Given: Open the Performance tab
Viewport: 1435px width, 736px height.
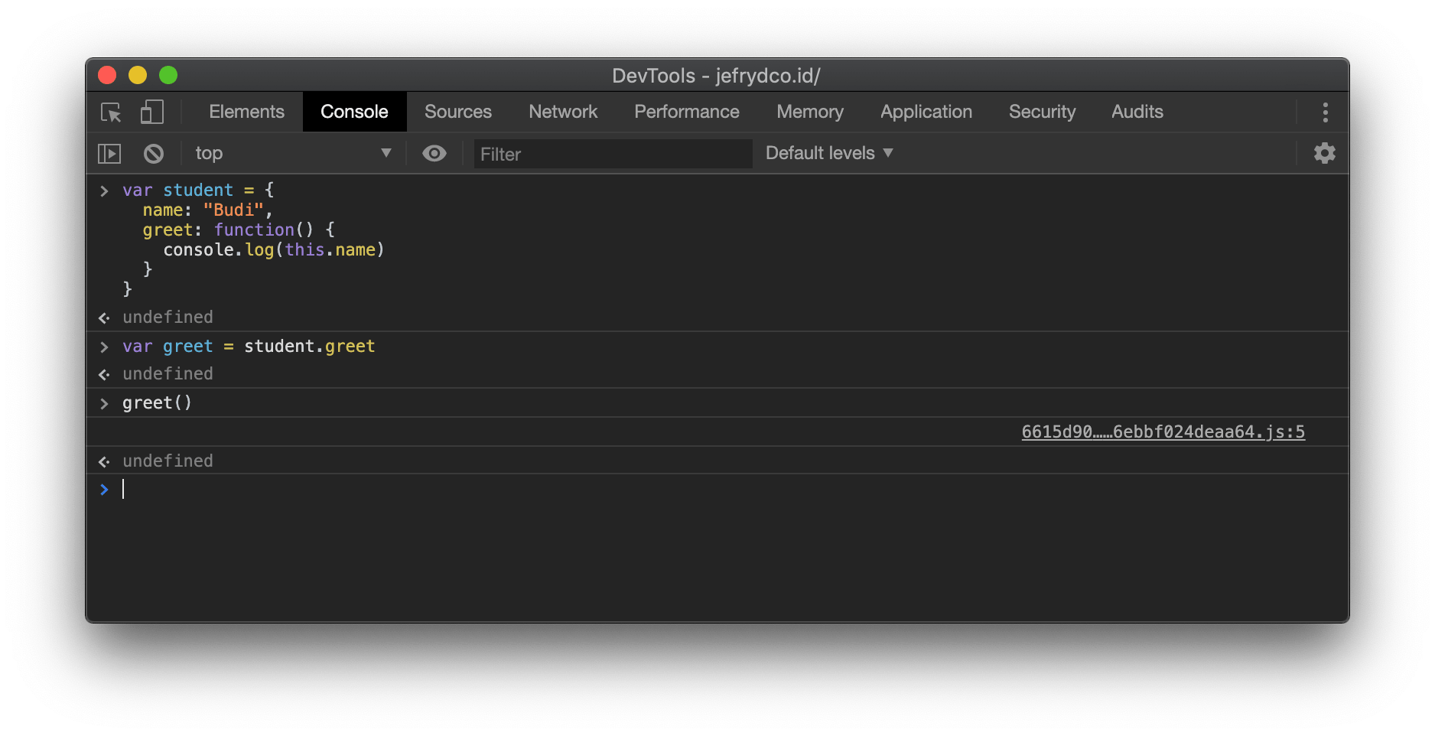Looking at the screenshot, I should 687,112.
